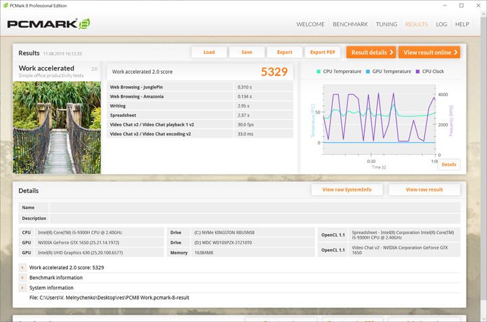Click the Writing result row
The image size is (487, 322).
(x=200, y=106)
